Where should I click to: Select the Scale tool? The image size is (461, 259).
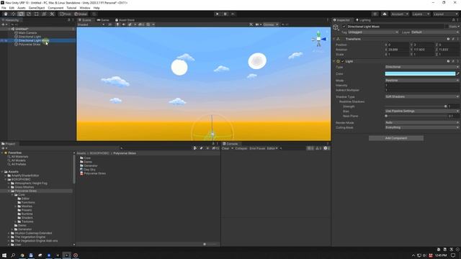pos(29,14)
